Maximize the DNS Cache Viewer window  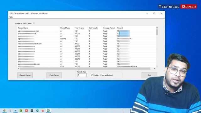pyautogui.click(x=154, y=13)
